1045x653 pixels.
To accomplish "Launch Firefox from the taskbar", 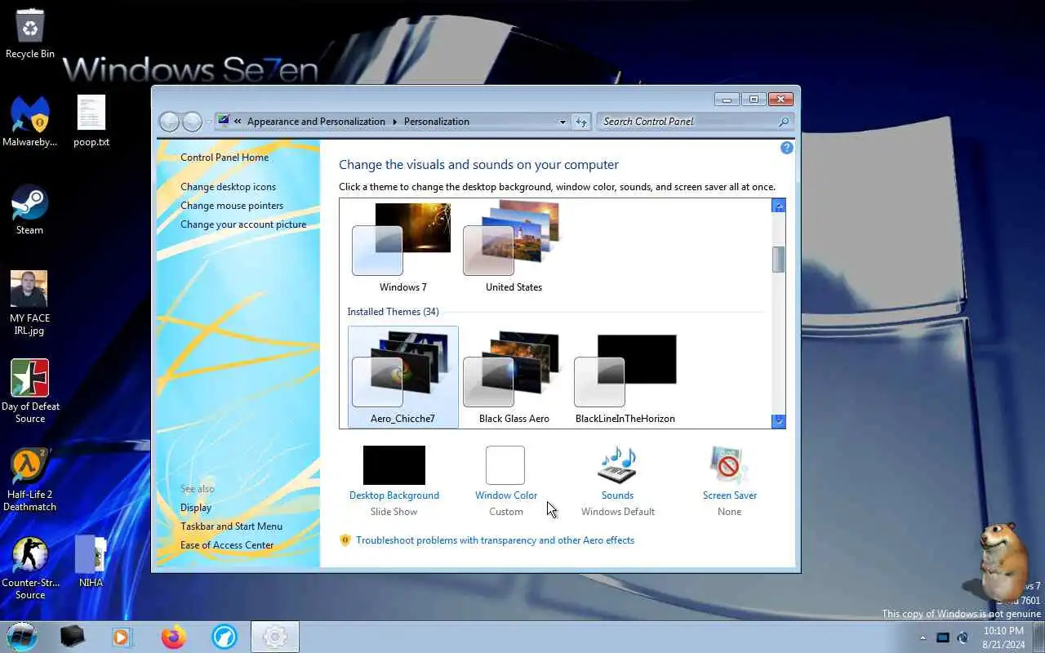I will coord(173,637).
